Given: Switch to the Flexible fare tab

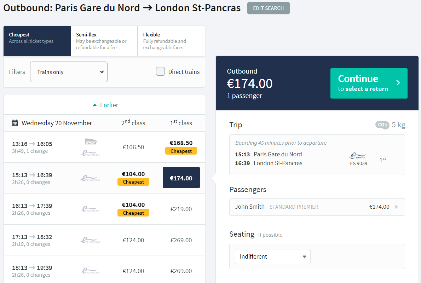Looking at the screenshot, I should coord(171,41).
